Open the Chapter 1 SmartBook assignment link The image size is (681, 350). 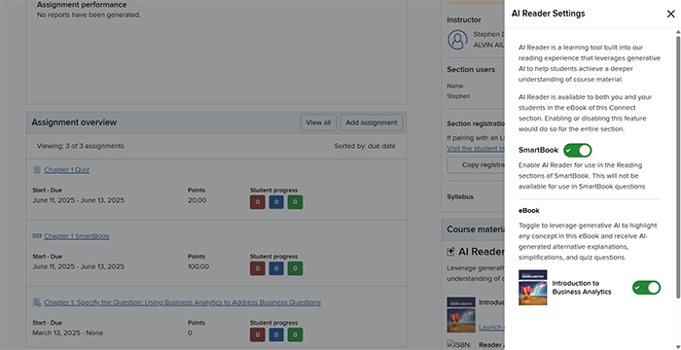tap(77, 236)
